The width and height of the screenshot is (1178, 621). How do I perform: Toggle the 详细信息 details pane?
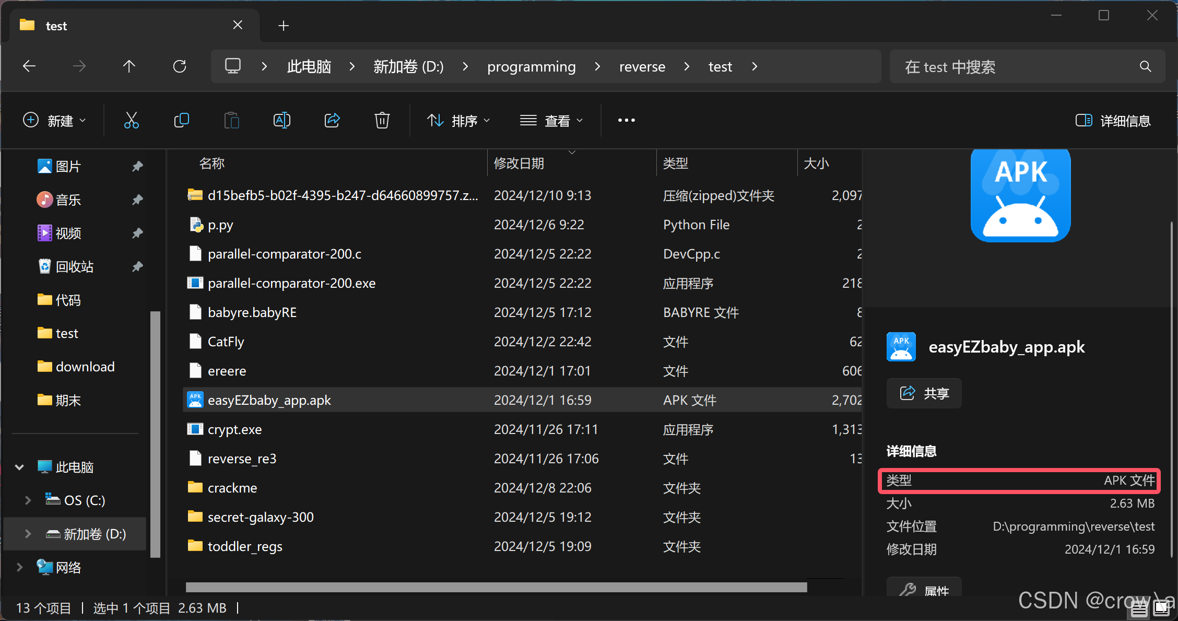pyautogui.click(x=1113, y=121)
